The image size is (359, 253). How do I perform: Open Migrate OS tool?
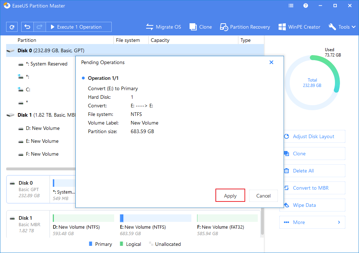(x=163, y=27)
